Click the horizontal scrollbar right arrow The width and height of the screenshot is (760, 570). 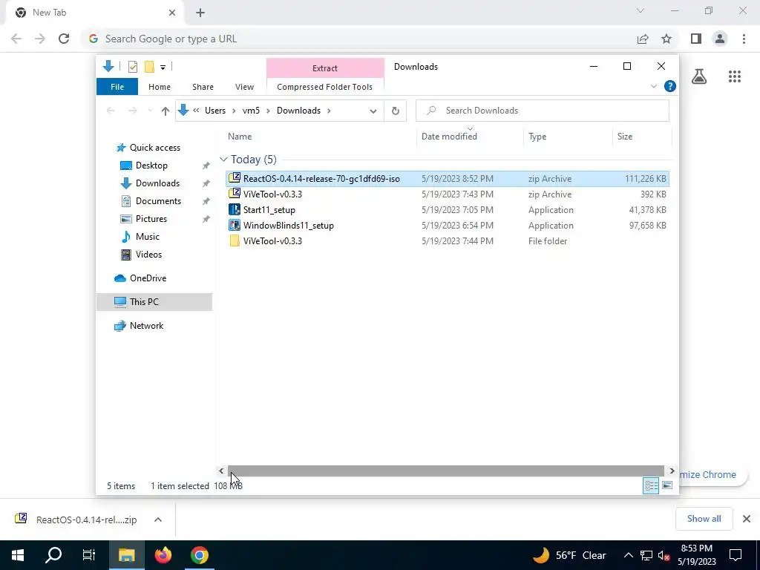point(672,471)
